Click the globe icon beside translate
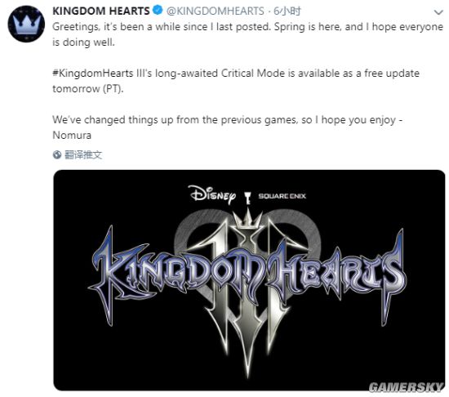The image size is (449, 397). (57, 154)
